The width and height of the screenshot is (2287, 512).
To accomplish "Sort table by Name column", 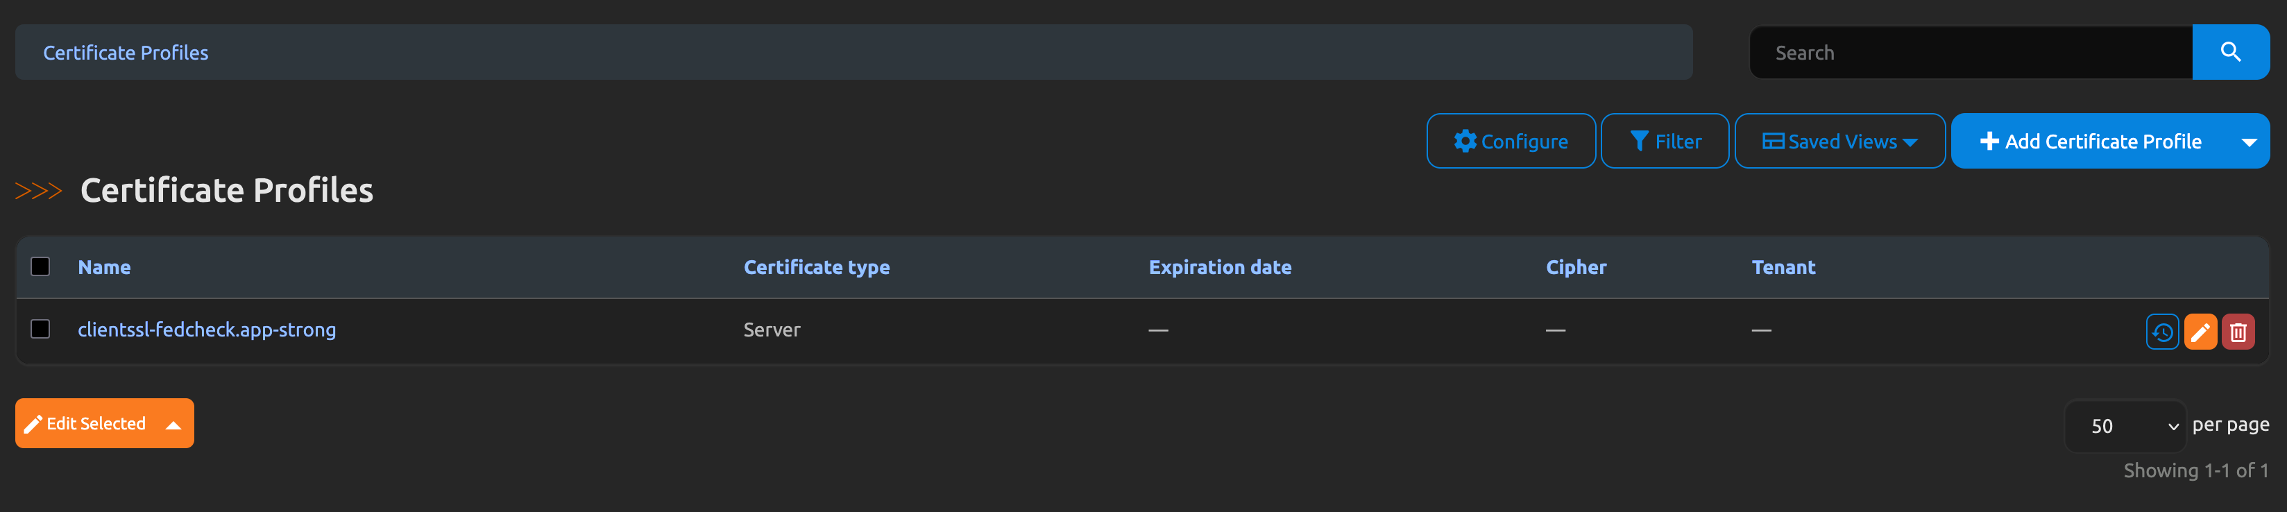I will (x=104, y=267).
